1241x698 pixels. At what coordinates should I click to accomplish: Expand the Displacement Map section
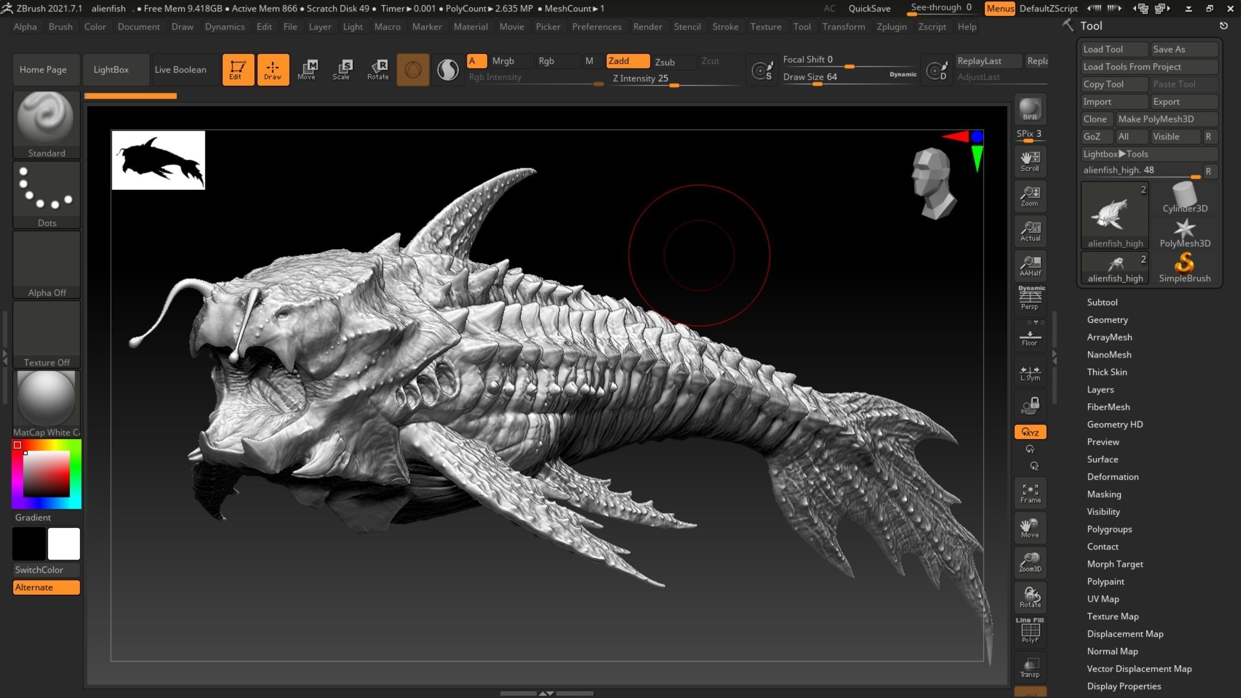point(1125,634)
